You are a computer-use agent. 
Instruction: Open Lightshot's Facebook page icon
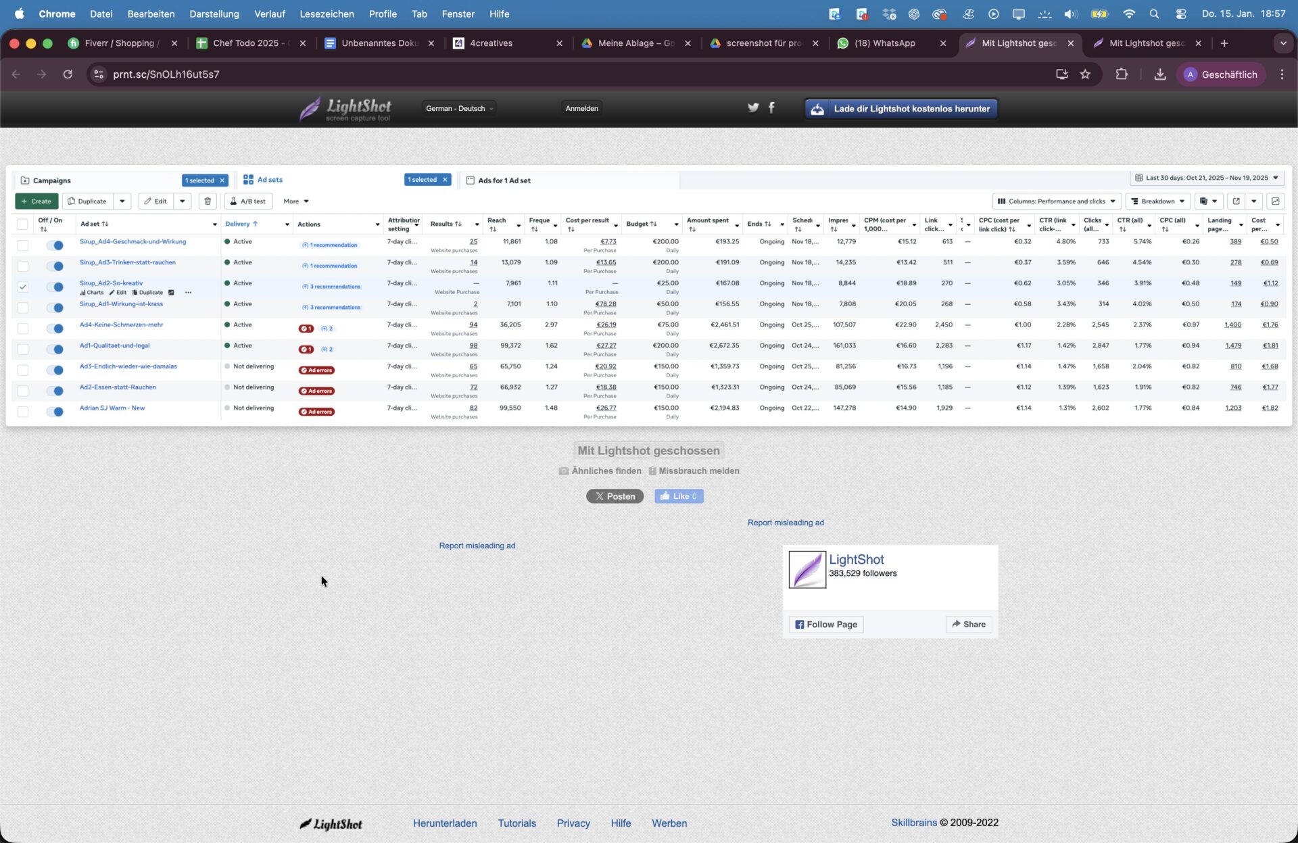[x=771, y=107]
